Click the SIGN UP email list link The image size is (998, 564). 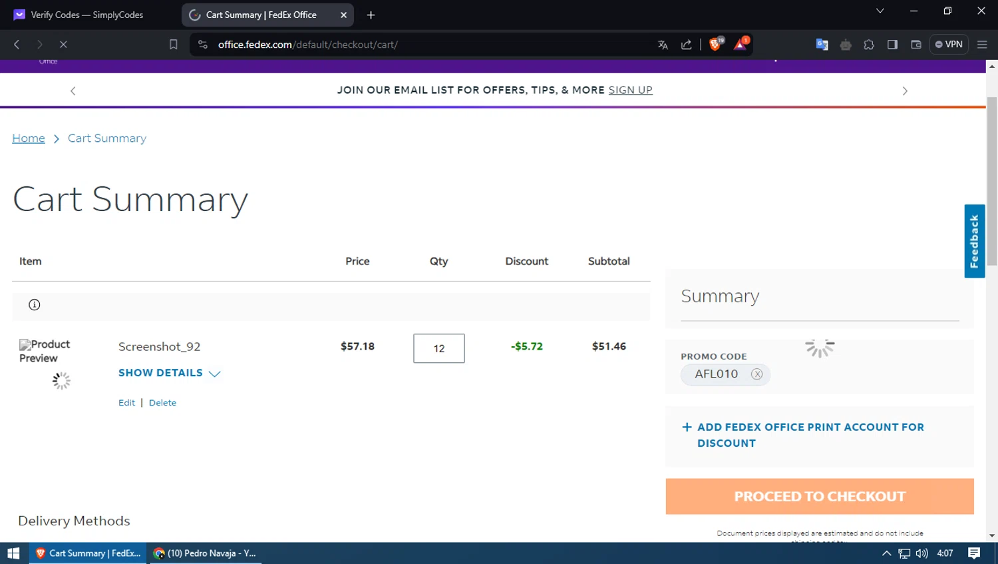(630, 90)
